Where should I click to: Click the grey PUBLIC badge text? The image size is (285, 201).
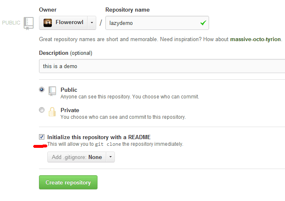click(11, 23)
